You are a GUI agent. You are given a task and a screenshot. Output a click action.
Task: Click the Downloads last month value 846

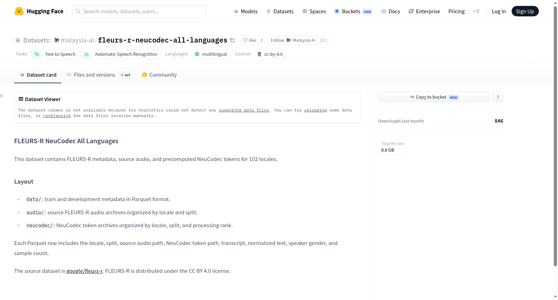coord(499,121)
